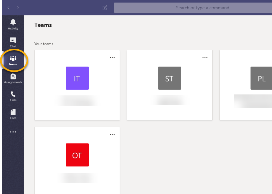
Task: Open the new chat compose icon
Action: pyautogui.click(x=105, y=8)
